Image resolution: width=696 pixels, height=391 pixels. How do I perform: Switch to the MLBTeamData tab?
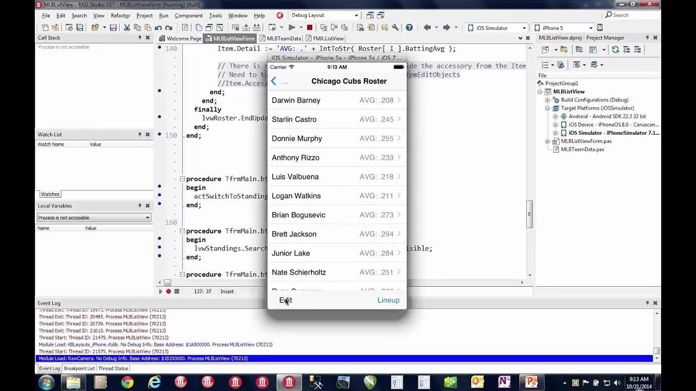[x=280, y=39]
